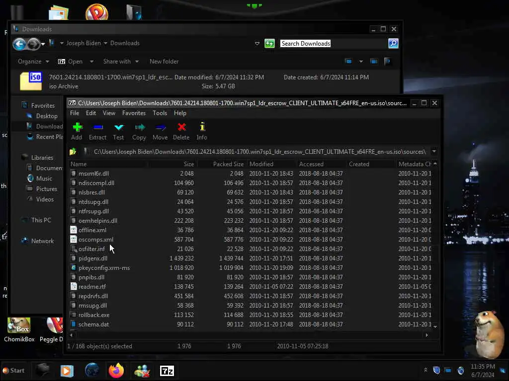509x381 pixels.
Task: Click the Open button in Downloads toolbar
Action: coord(71,62)
